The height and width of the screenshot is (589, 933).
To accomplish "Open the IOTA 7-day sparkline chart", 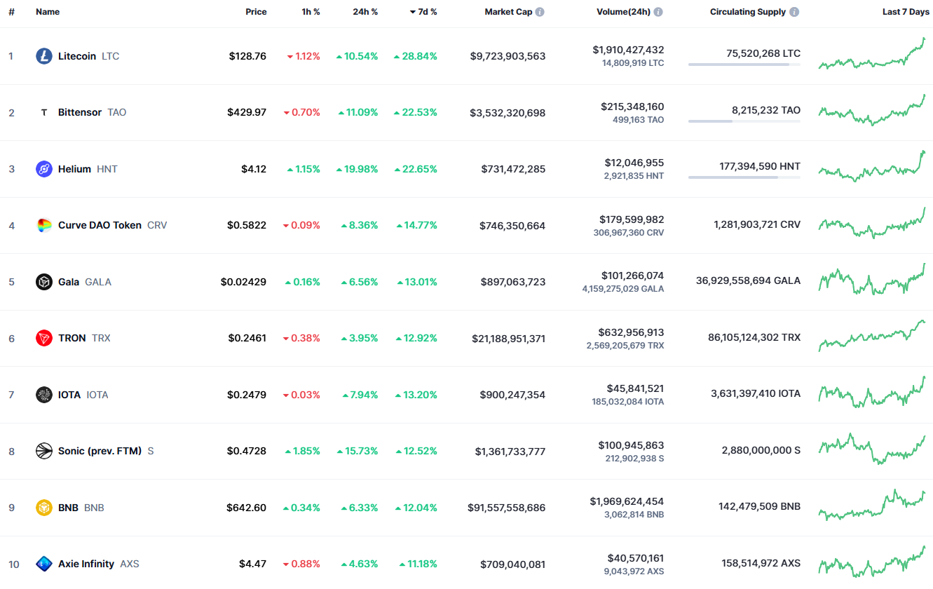I will click(x=872, y=393).
